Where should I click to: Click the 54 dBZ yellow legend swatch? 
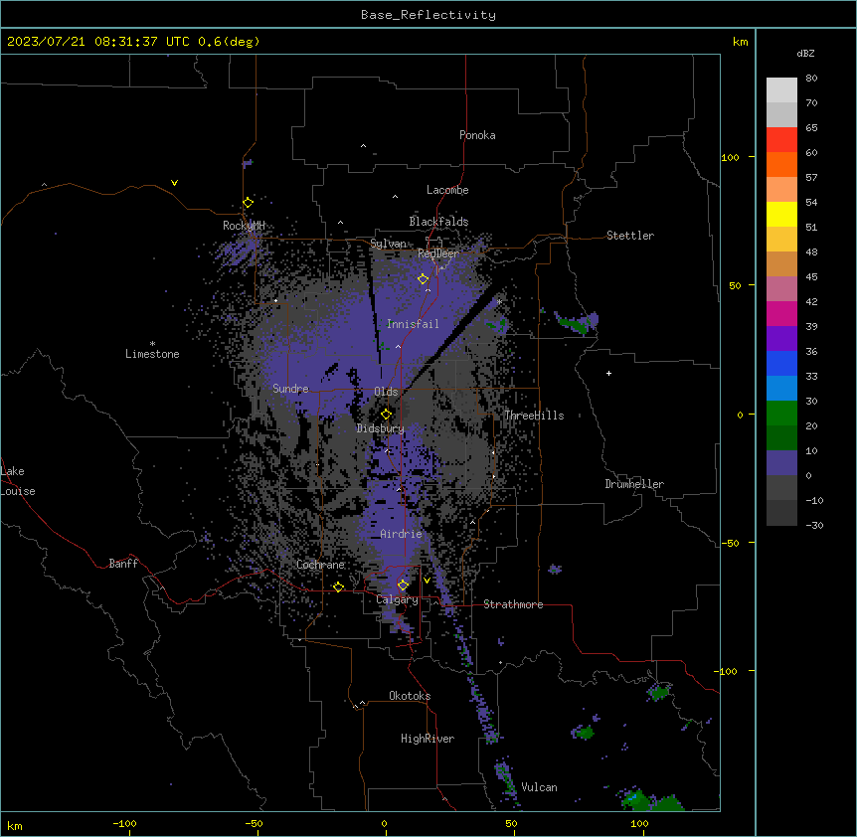coord(781,214)
